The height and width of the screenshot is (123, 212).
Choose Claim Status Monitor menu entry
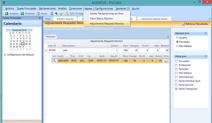pyautogui.click(x=101, y=19)
